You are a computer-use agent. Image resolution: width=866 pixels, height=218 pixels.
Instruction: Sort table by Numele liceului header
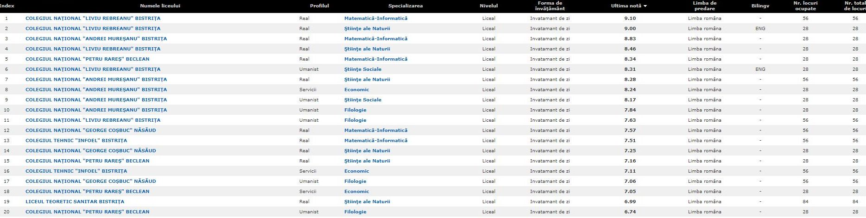[160, 6]
